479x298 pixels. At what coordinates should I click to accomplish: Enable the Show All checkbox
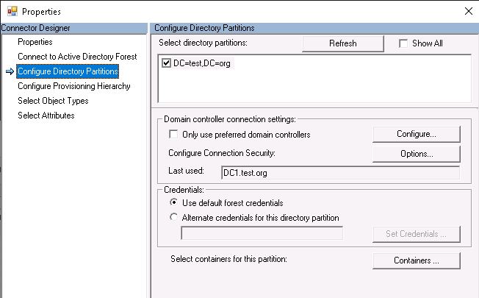pos(403,43)
